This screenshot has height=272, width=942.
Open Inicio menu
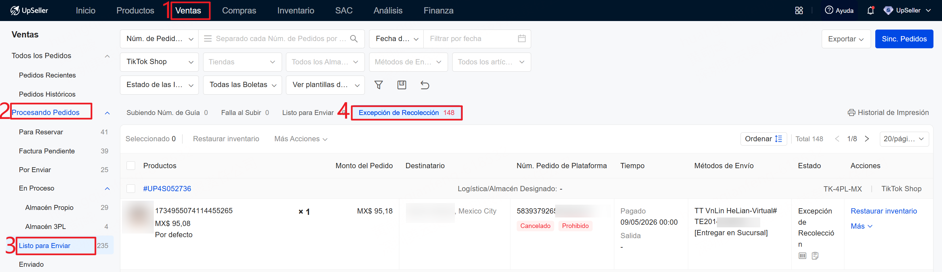pyautogui.click(x=85, y=10)
